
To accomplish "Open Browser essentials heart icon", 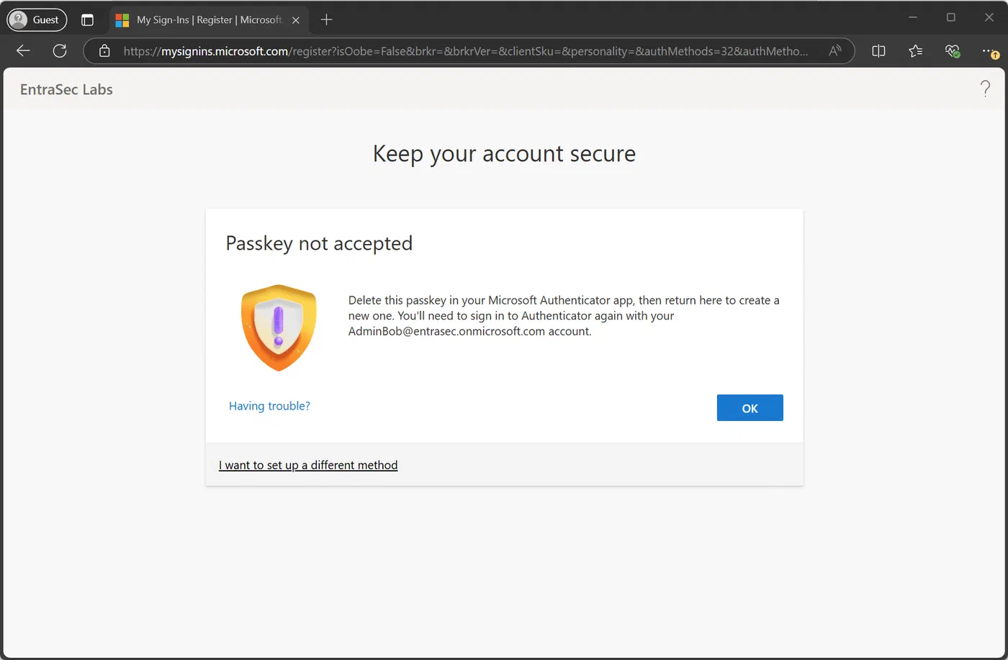I will click(x=952, y=51).
